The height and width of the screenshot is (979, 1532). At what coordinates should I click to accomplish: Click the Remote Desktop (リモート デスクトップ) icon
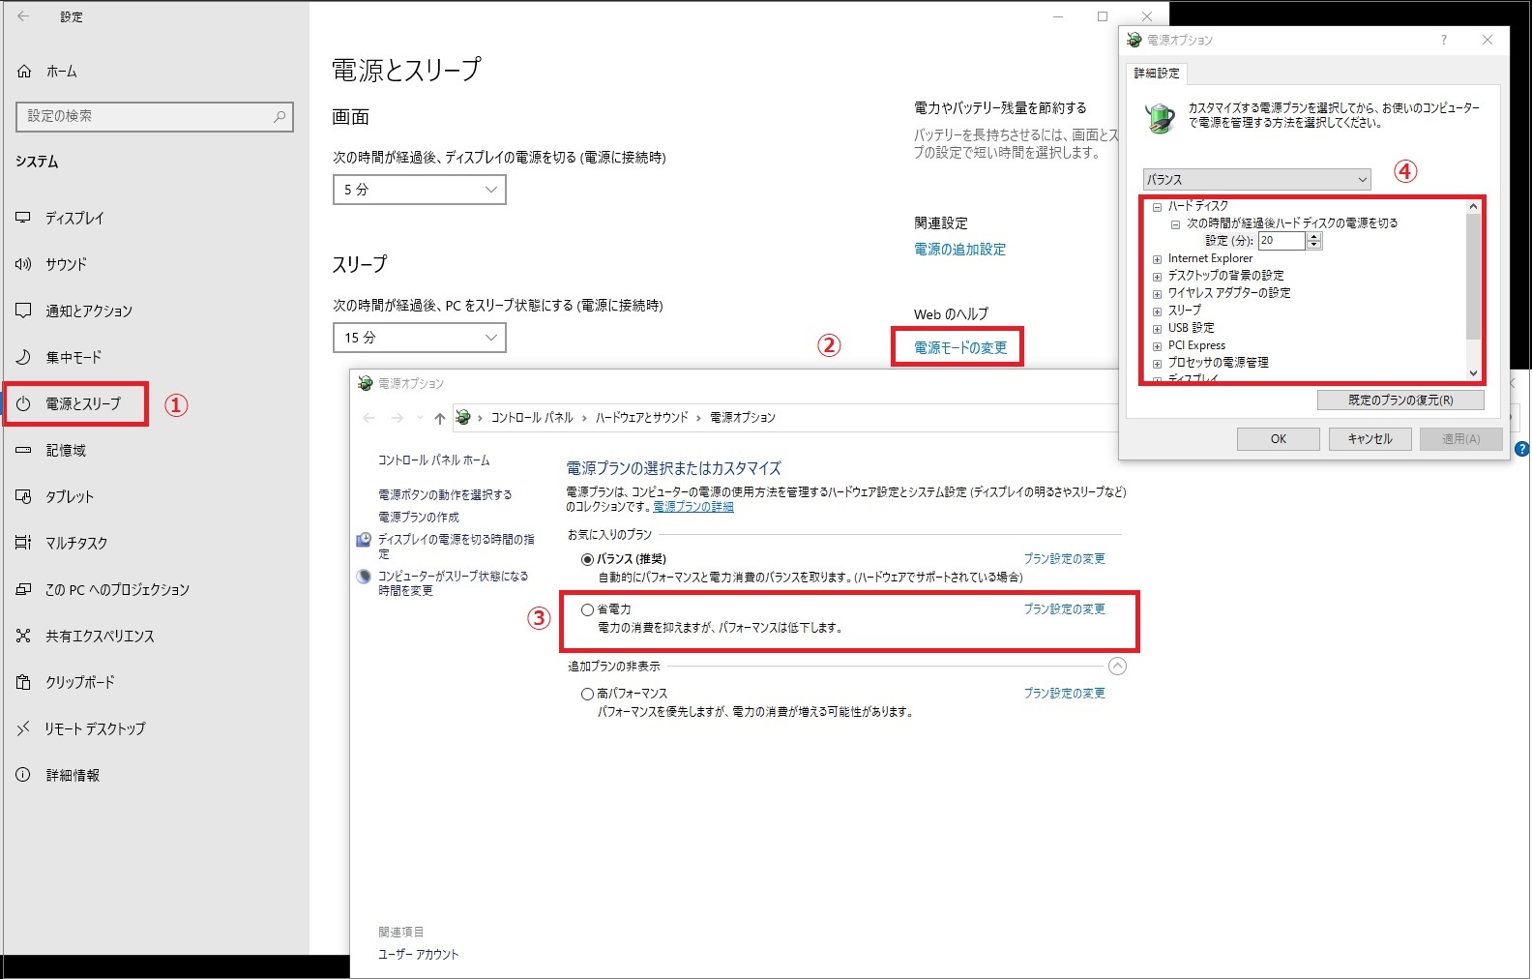tap(23, 728)
